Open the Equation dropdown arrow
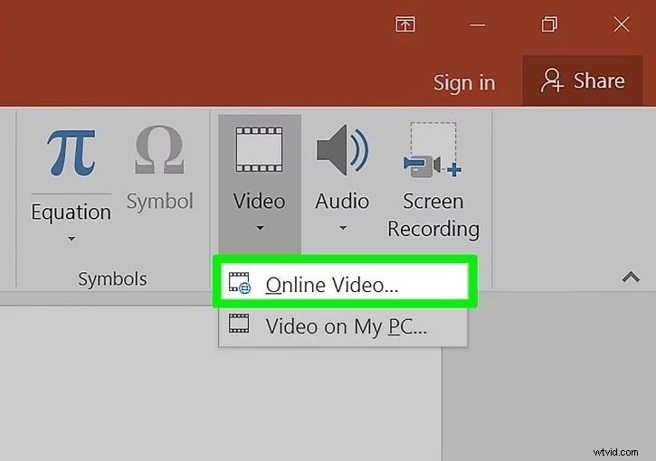Screen dimensions: 656x461 71,239
